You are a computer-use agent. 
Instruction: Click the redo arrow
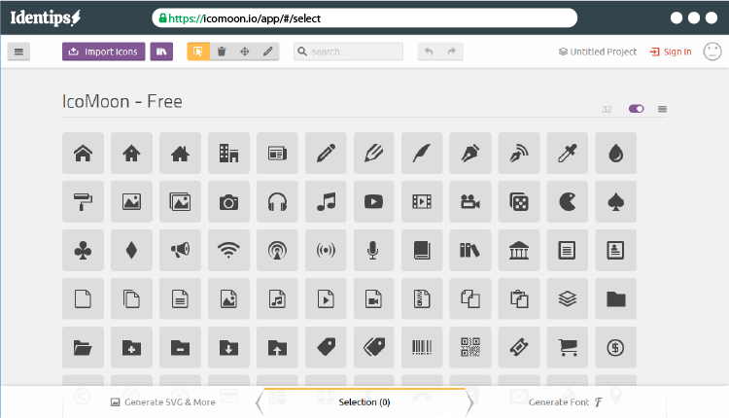(x=452, y=52)
